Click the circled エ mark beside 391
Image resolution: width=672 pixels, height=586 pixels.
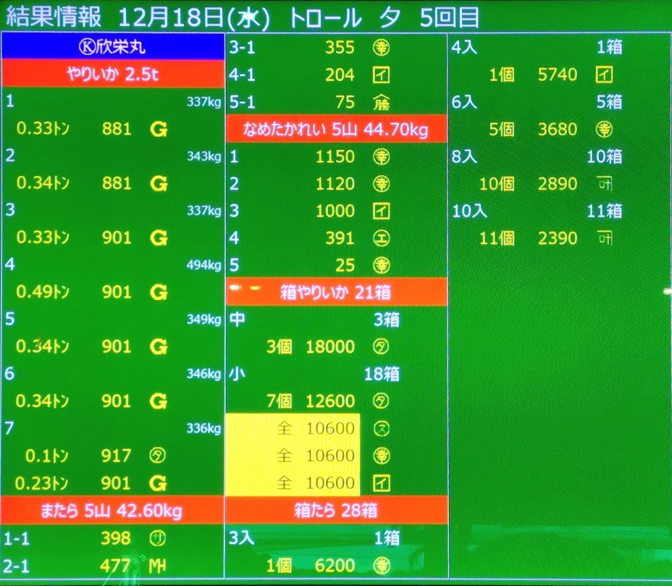point(381,238)
